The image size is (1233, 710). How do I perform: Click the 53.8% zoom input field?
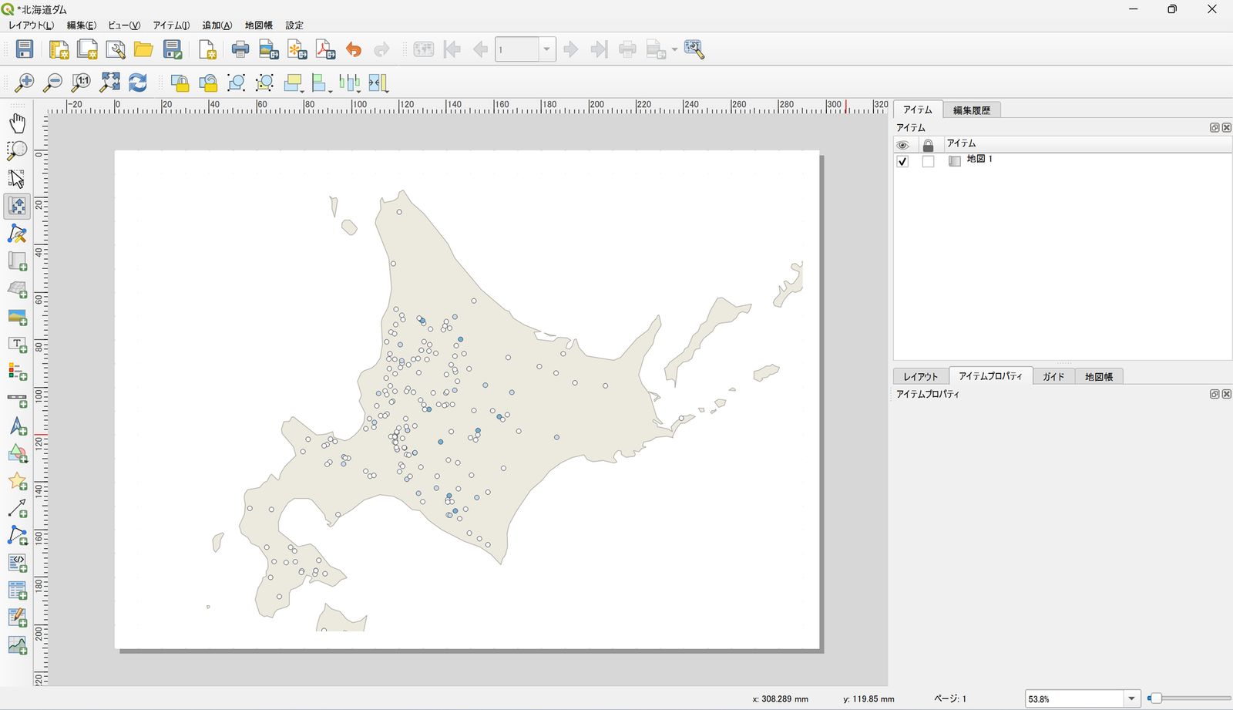click(1074, 698)
